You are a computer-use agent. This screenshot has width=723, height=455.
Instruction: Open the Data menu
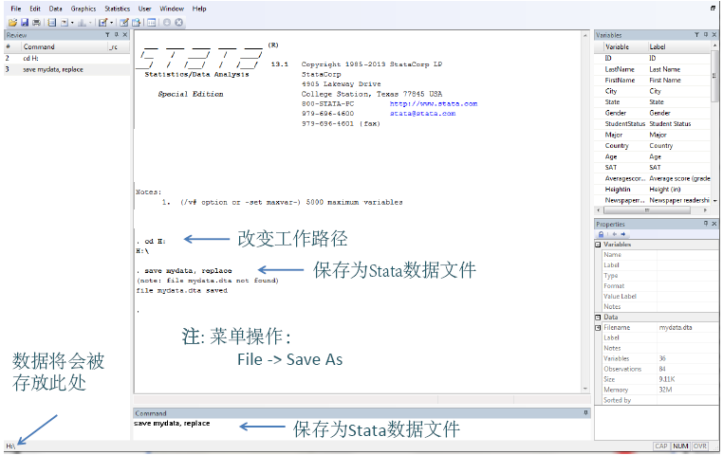55,9
